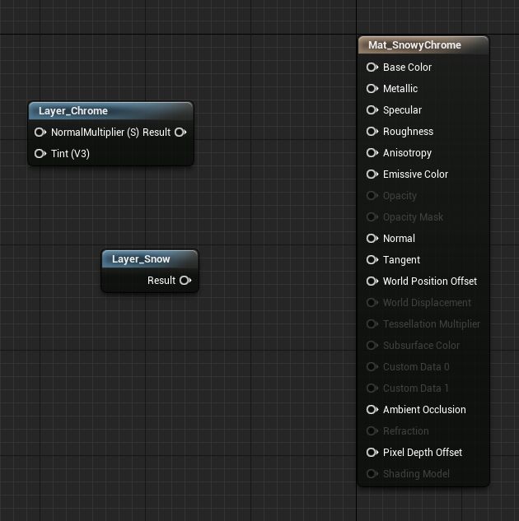519x521 pixels.
Task: Click the Base Color input pin
Action: click(x=372, y=67)
